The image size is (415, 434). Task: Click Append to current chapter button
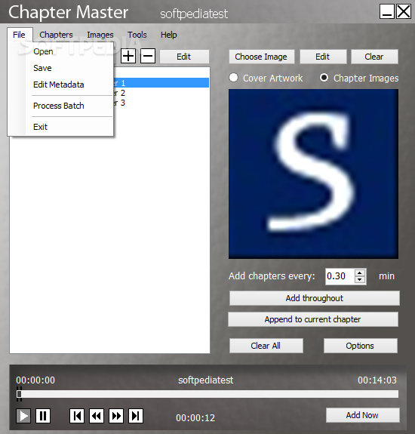[313, 319]
